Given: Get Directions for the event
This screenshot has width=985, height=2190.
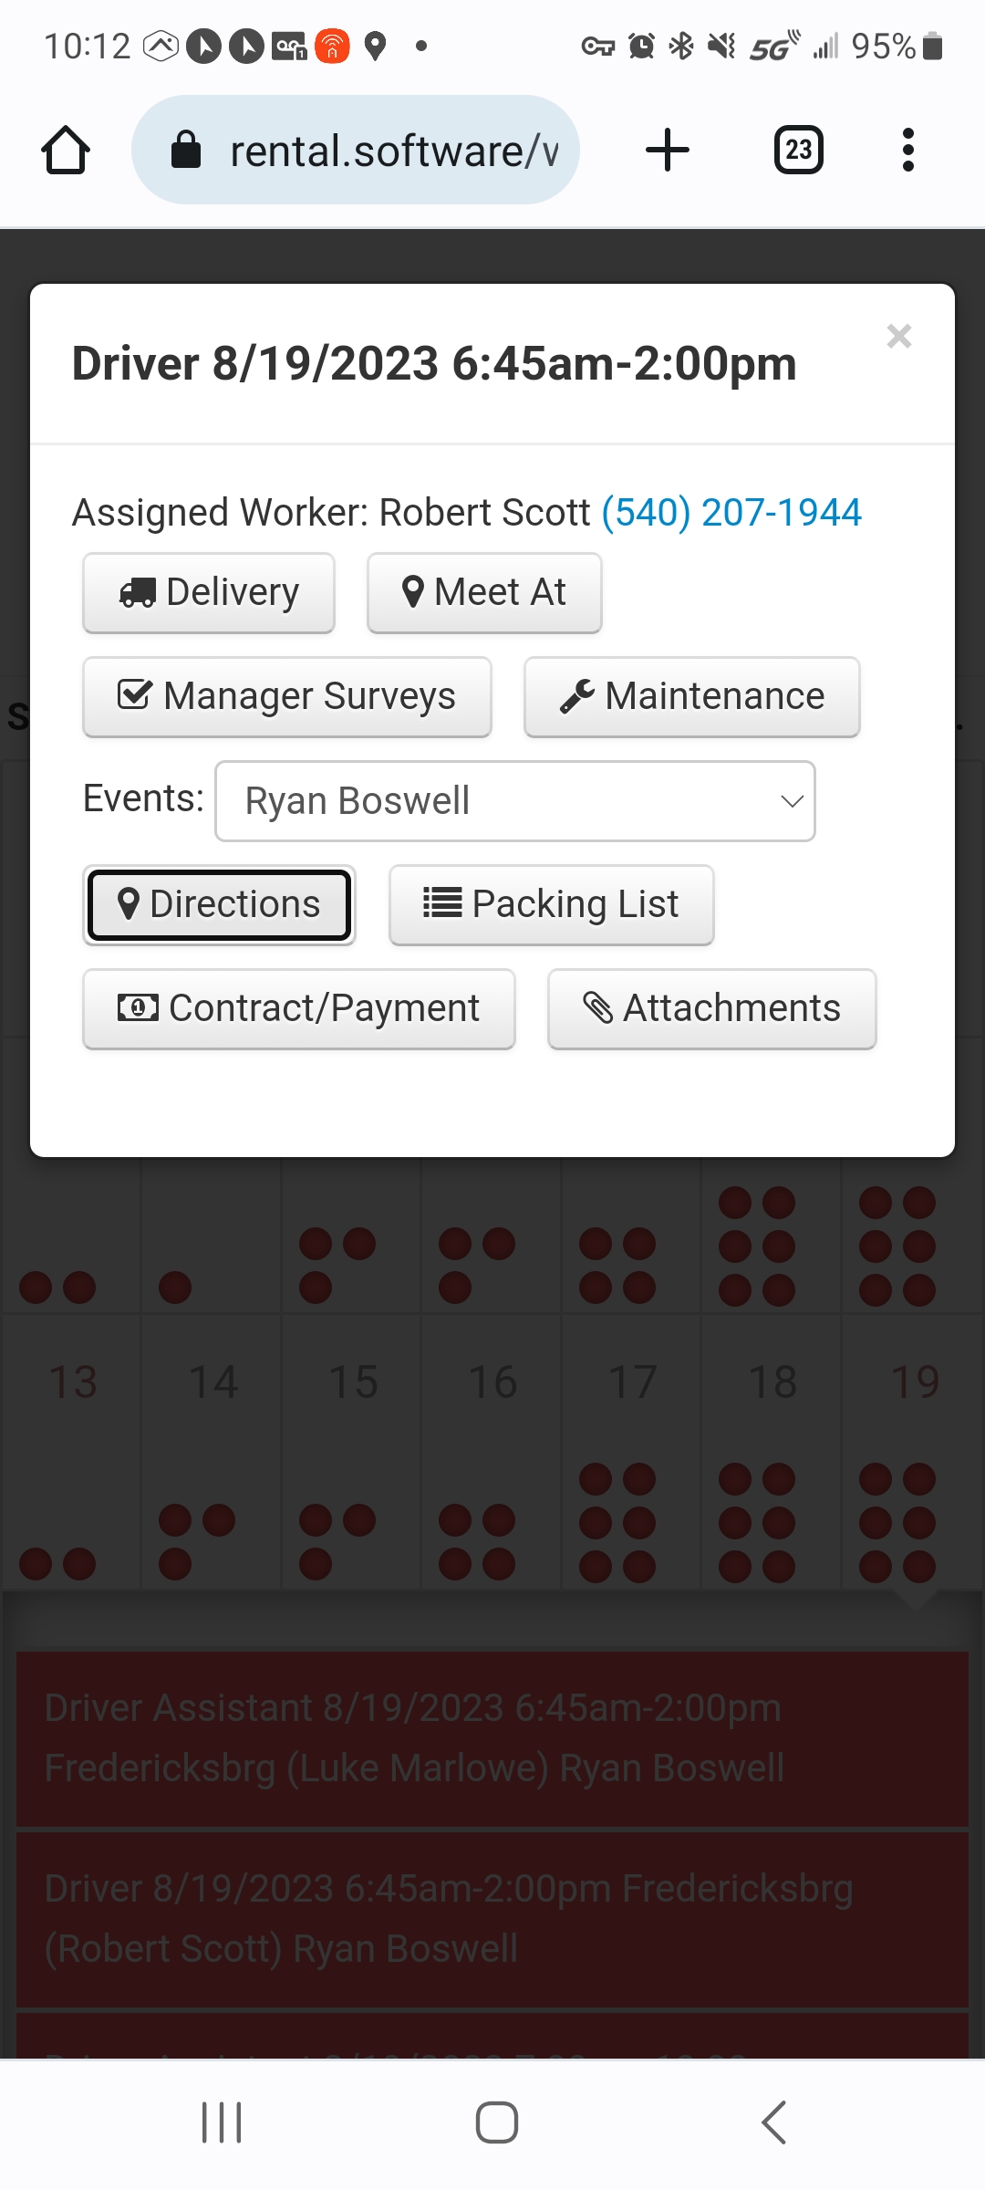Looking at the screenshot, I should tap(219, 904).
